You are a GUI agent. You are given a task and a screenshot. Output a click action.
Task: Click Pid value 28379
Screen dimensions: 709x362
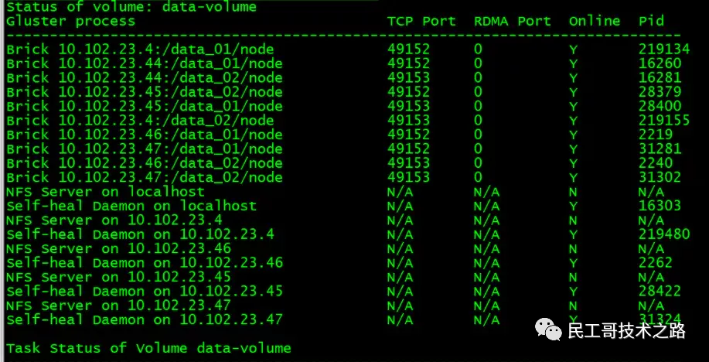click(x=660, y=92)
